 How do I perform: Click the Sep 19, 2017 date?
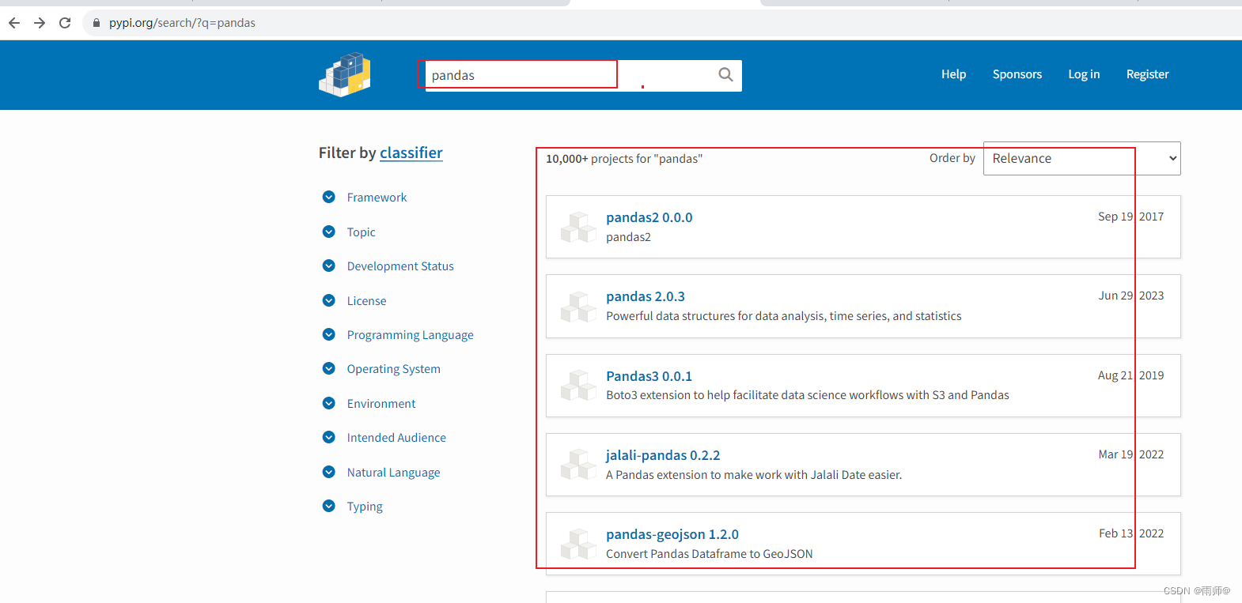pyautogui.click(x=1130, y=217)
